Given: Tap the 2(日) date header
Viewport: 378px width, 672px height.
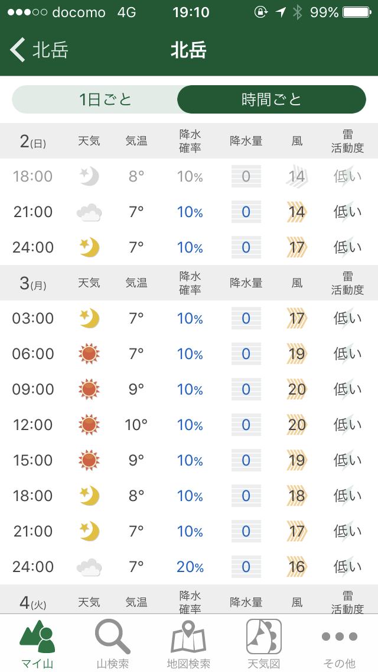Looking at the screenshot, I should coord(32,141).
